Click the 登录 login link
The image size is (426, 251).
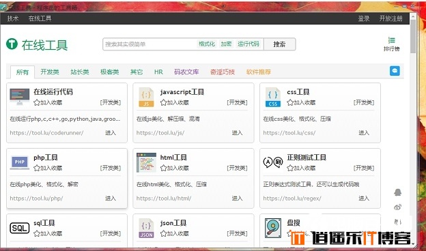point(364,18)
